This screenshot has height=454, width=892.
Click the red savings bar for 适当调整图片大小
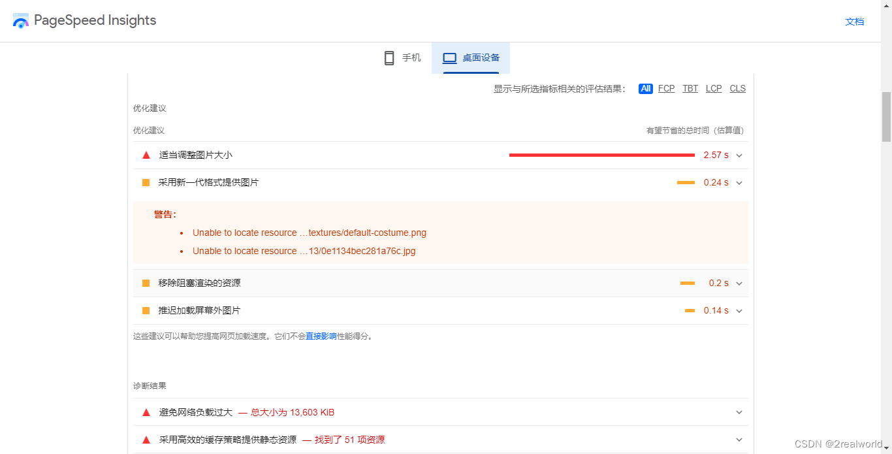[601, 155]
